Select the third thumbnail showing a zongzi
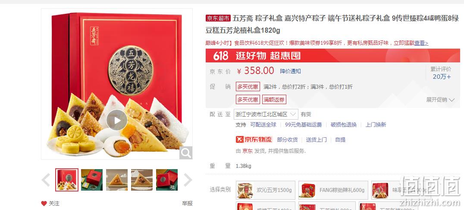 [x=117, y=180]
